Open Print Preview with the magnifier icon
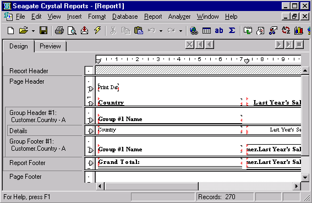 72,31
